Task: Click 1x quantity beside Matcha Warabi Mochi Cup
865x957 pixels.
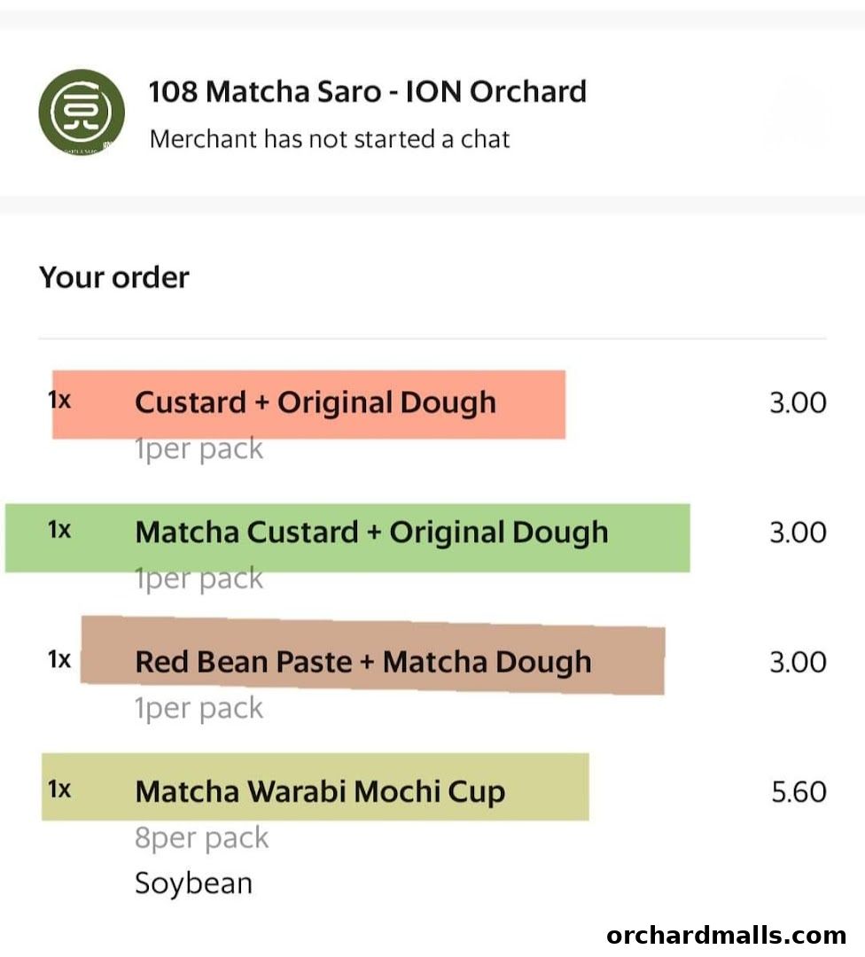Action: click(59, 789)
